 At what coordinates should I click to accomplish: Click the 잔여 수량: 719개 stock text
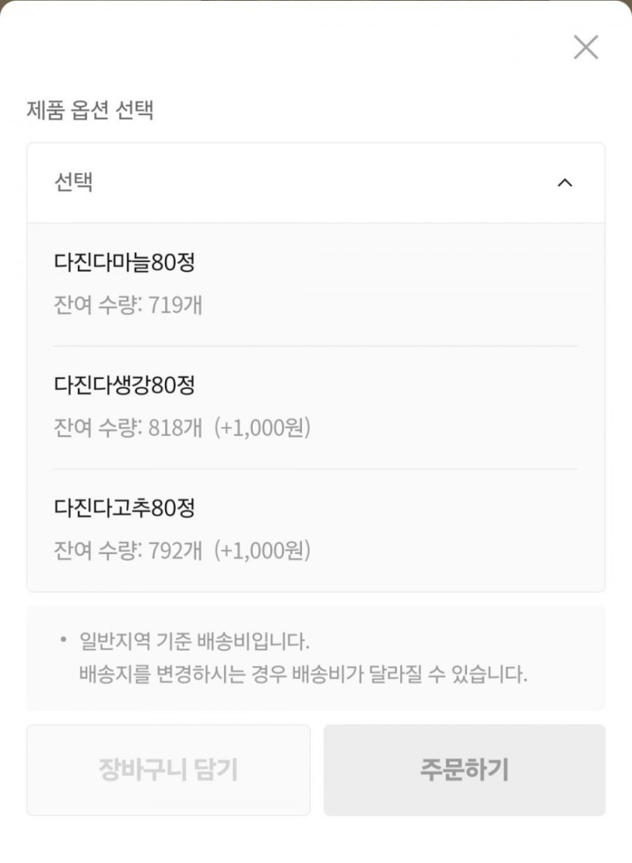click(128, 305)
